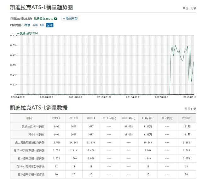Click the 2019-4 column header
The height and width of the screenshot is (181, 202).
(x=91, y=118)
